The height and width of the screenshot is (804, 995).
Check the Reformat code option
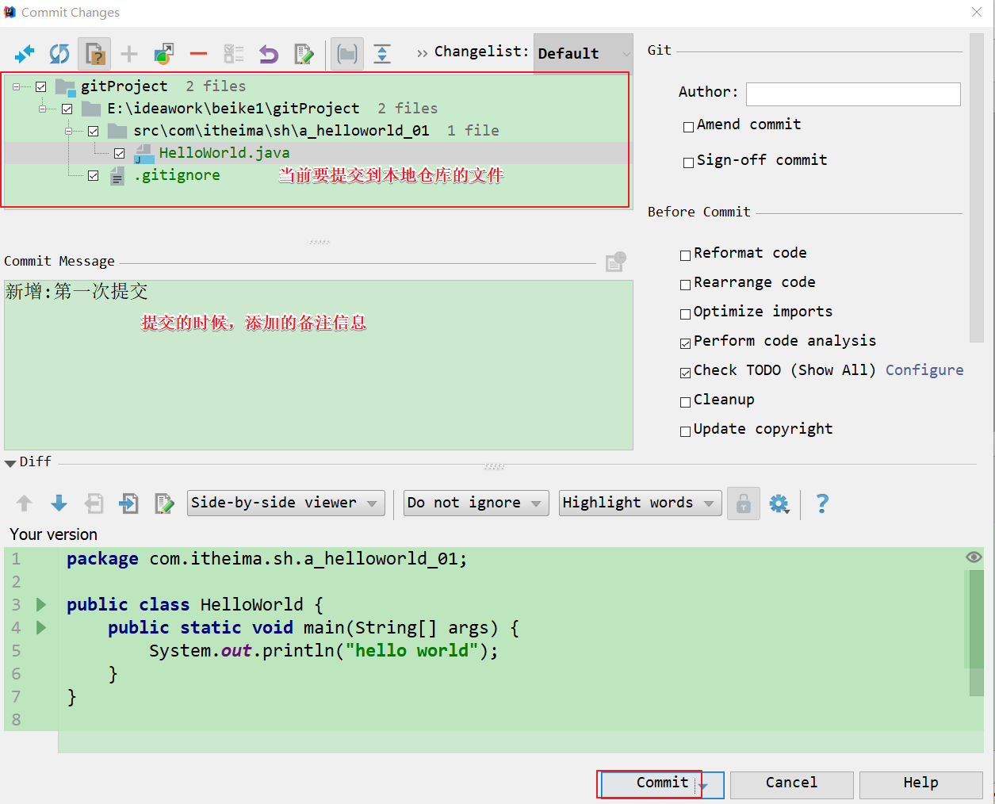click(x=685, y=255)
